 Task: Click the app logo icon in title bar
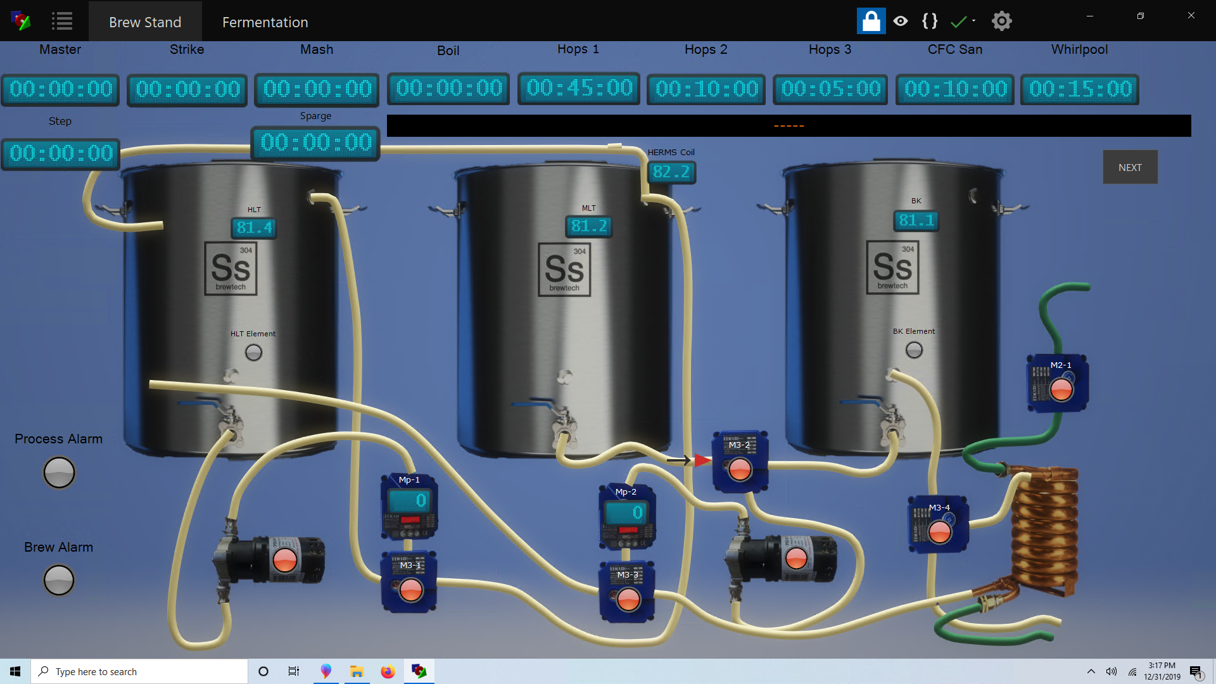point(21,21)
